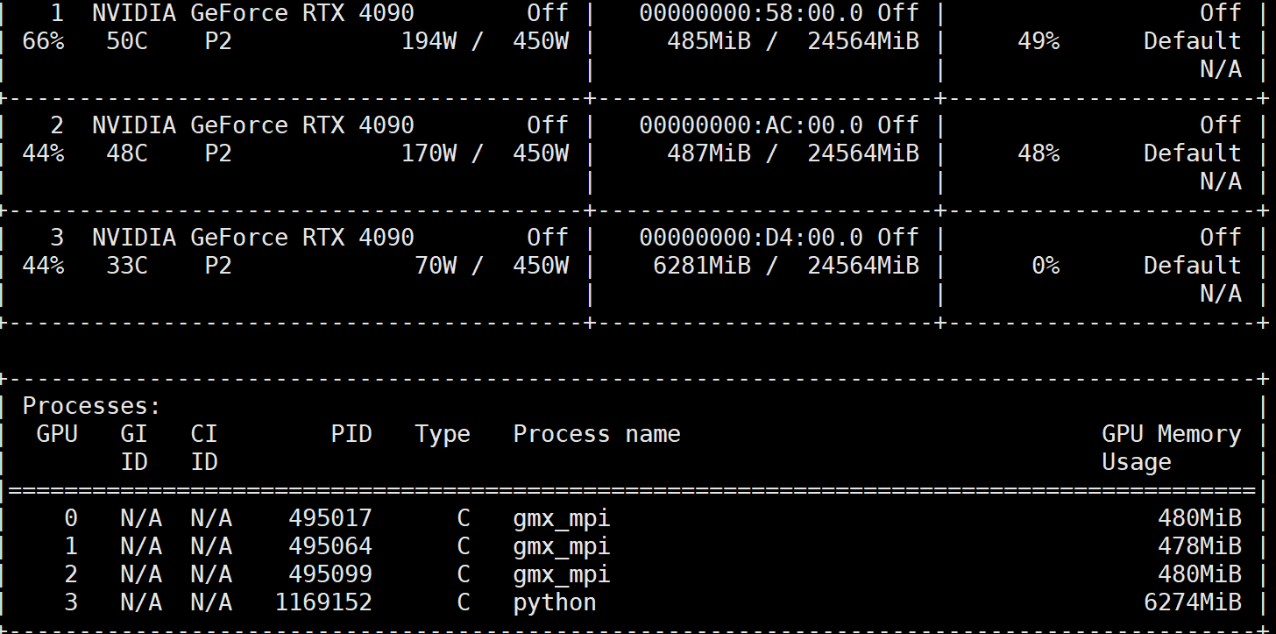
Task: Click the 44% fan value beside 33C
Action: pyautogui.click(x=43, y=266)
